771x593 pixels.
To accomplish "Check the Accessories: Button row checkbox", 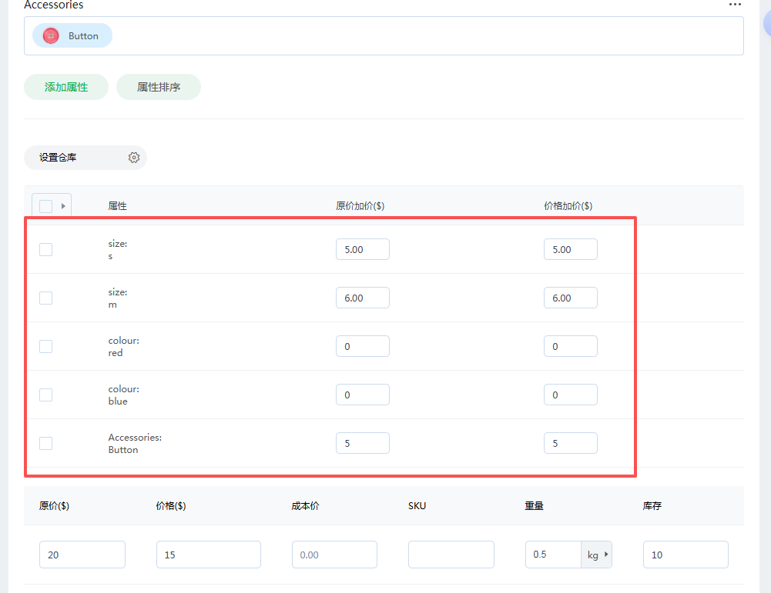I will click(46, 443).
